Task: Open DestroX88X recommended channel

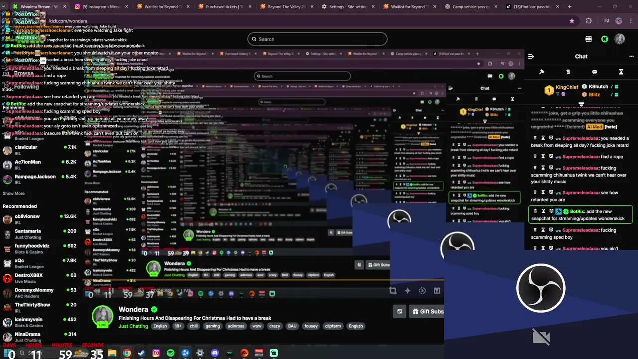Action: pyautogui.click(x=40, y=278)
